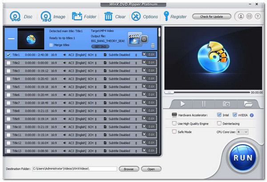Click the audio speaker icon for Title12

point(65,143)
